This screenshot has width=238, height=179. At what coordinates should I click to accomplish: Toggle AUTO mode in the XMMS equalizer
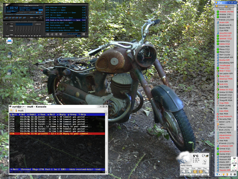pos(11,24)
